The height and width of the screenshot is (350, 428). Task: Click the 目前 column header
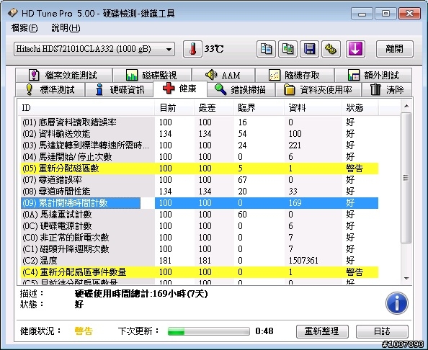174,108
